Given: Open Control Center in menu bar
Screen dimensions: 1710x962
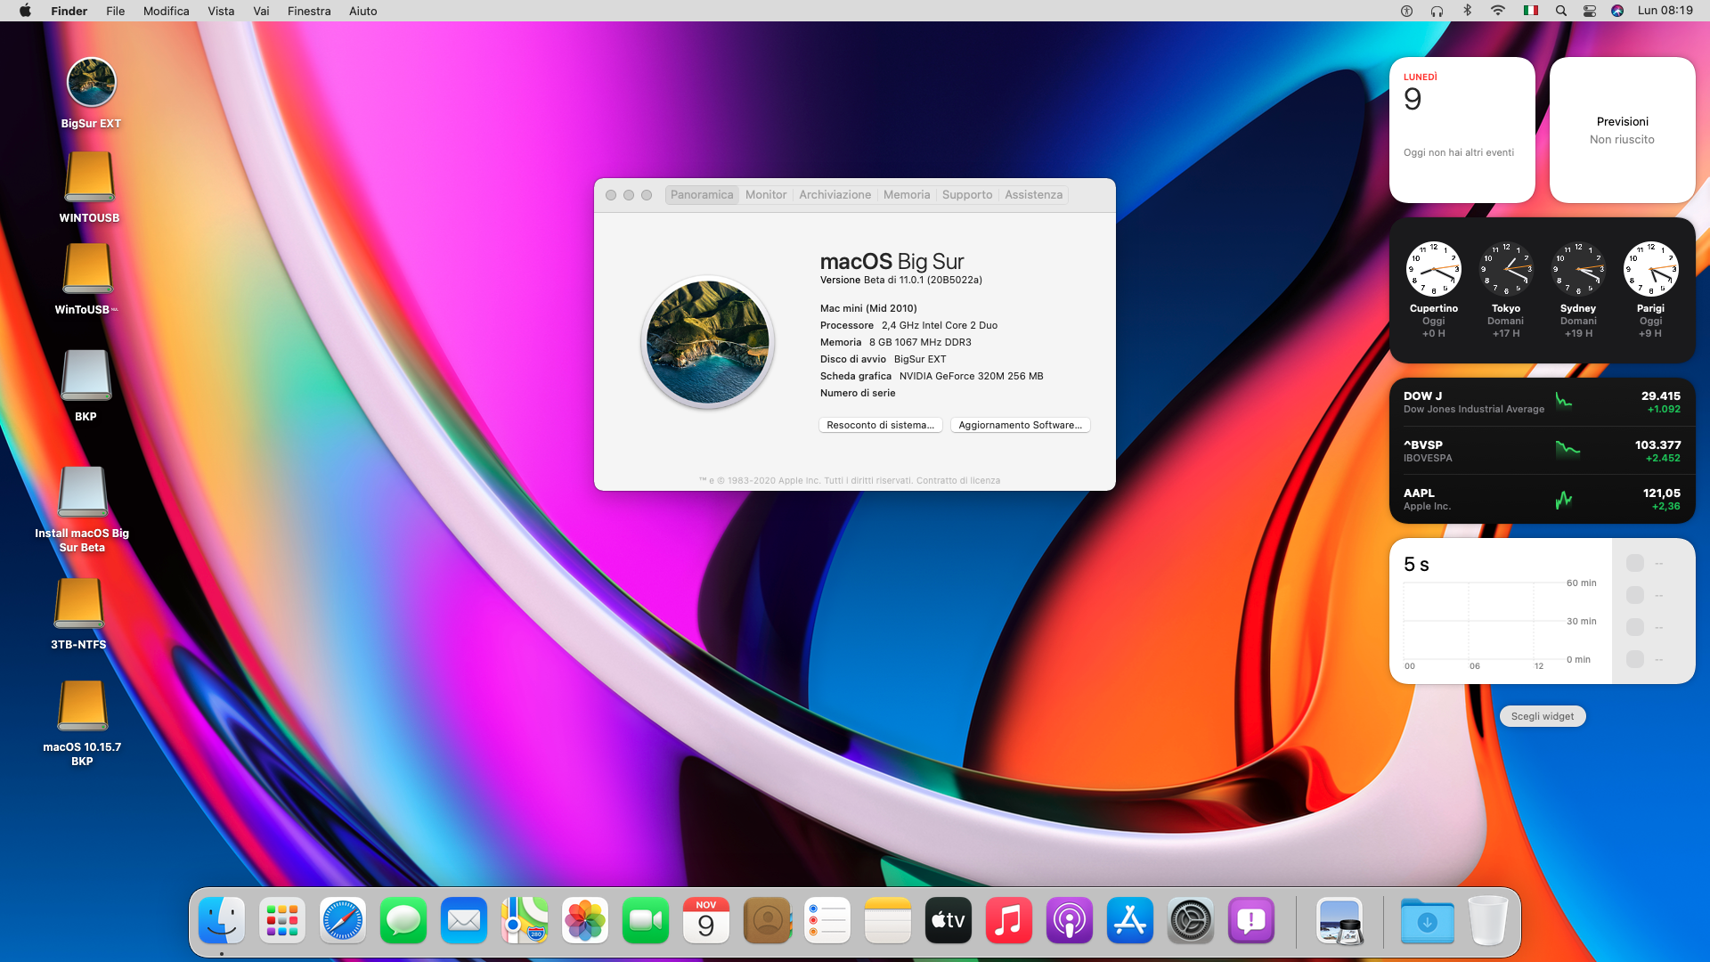Looking at the screenshot, I should (1590, 11).
